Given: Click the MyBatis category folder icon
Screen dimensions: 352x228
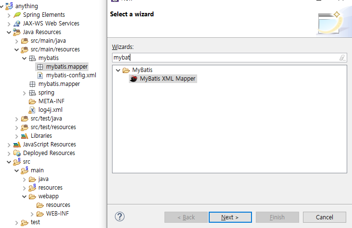Looking at the screenshot, I should click(126, 70).
